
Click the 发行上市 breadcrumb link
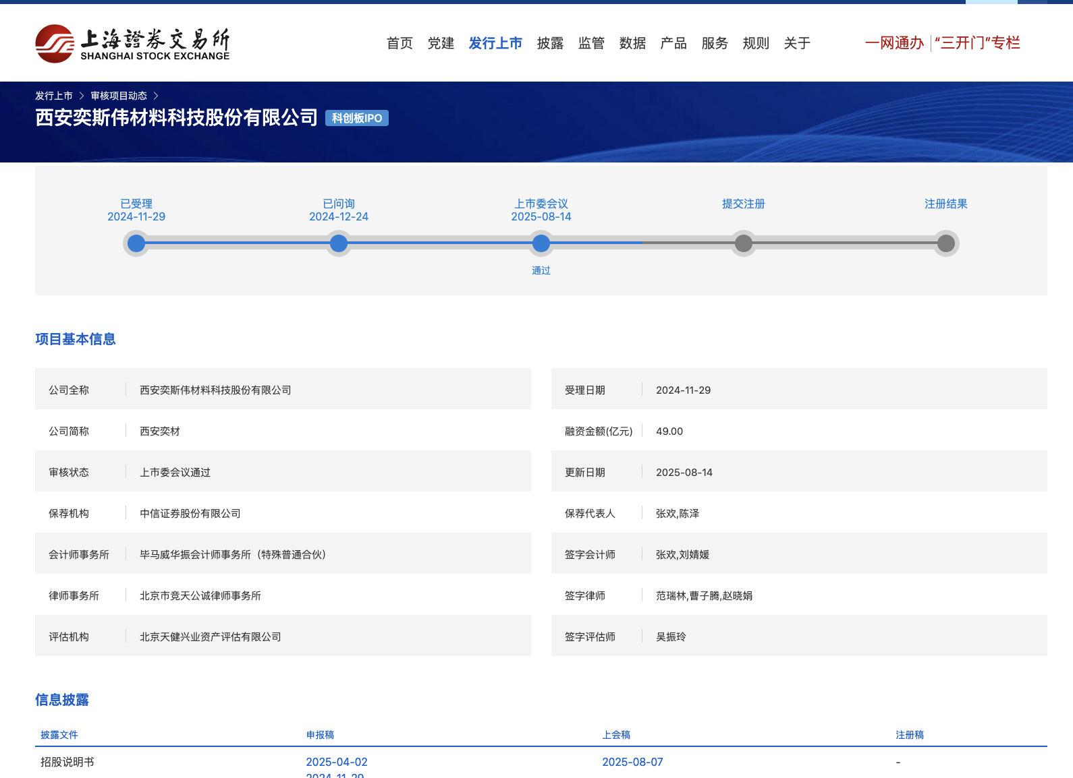(x=54, y=96)
